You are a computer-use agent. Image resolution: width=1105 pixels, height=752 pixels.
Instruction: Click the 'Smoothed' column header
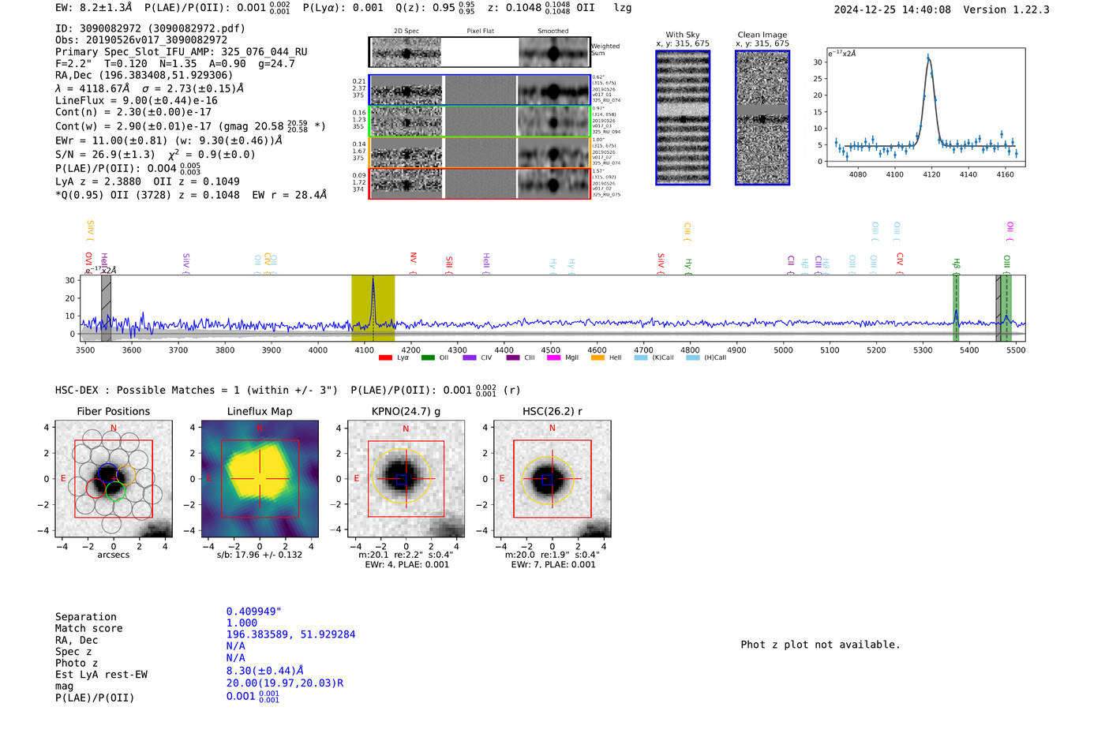point(552,32)
